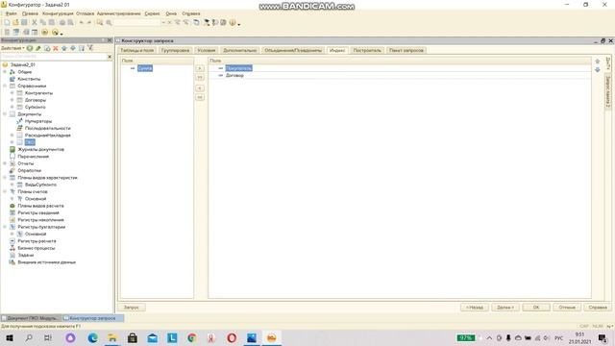Select Договор in index fields list
615x346 pixels.
[x=234, y=75]
